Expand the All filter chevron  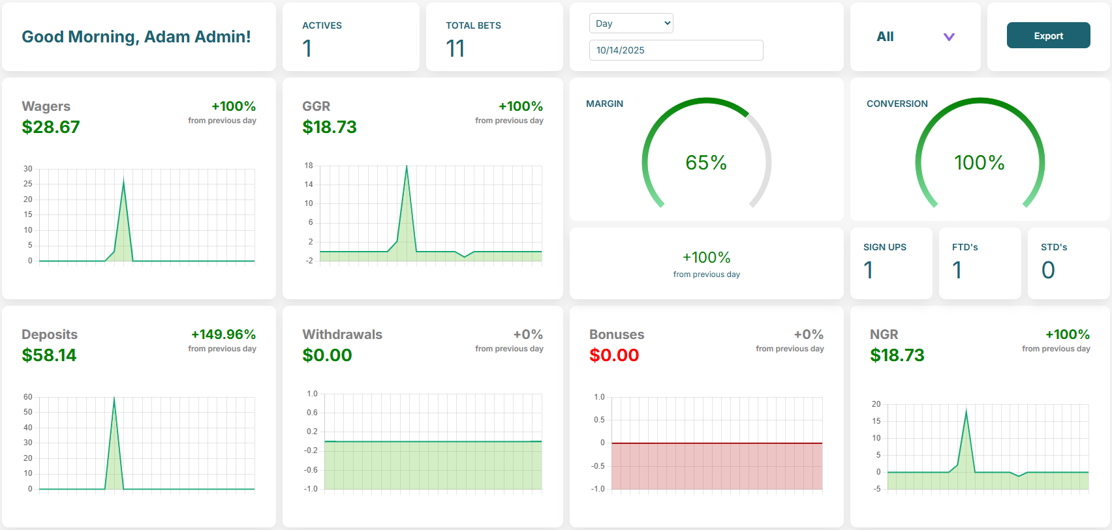click(949, 37)
